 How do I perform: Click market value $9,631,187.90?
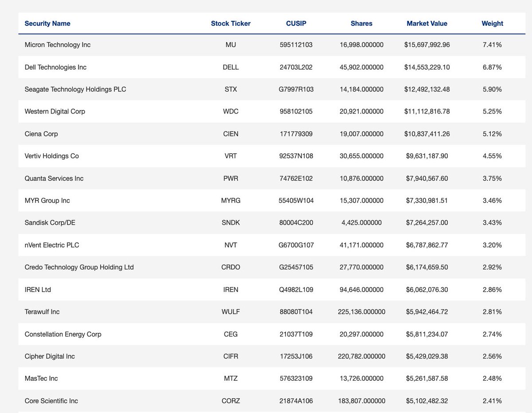coord(427,156)
